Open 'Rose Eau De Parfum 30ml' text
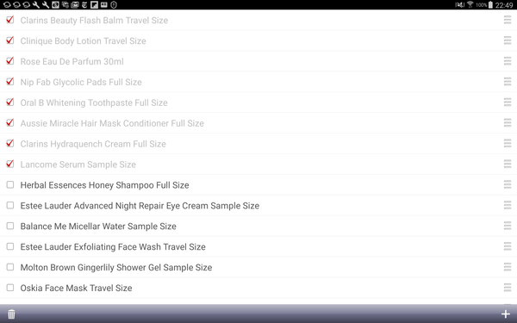The image size is (517, 323). pos(72,62)
